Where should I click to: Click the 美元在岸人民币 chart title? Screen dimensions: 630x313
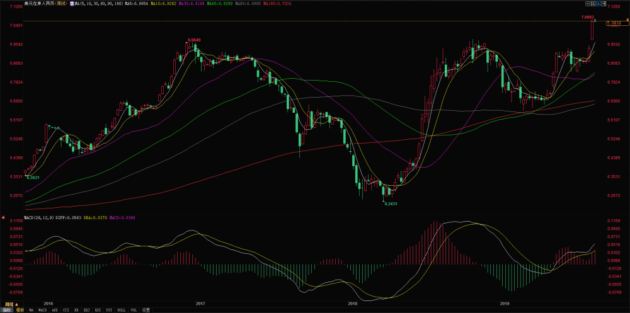(39, 4)
